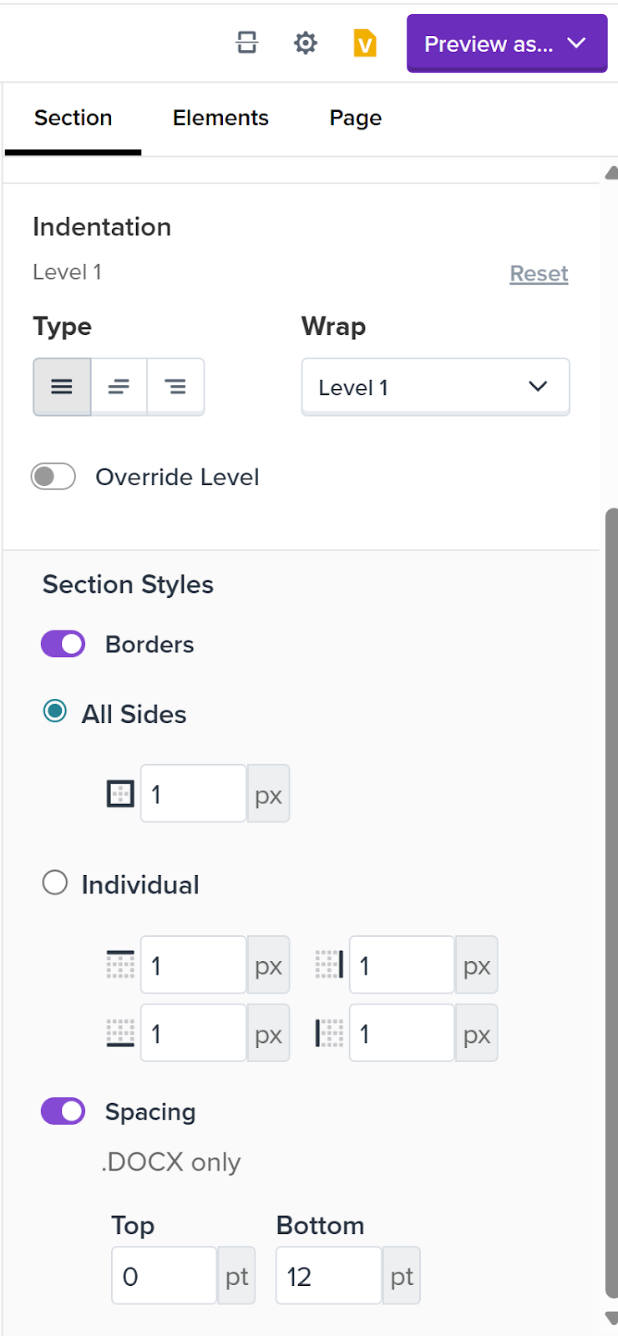The height and width of the screenshot is (1336, 618).
Task: Click the top border icon
Action: coord(120,965)
